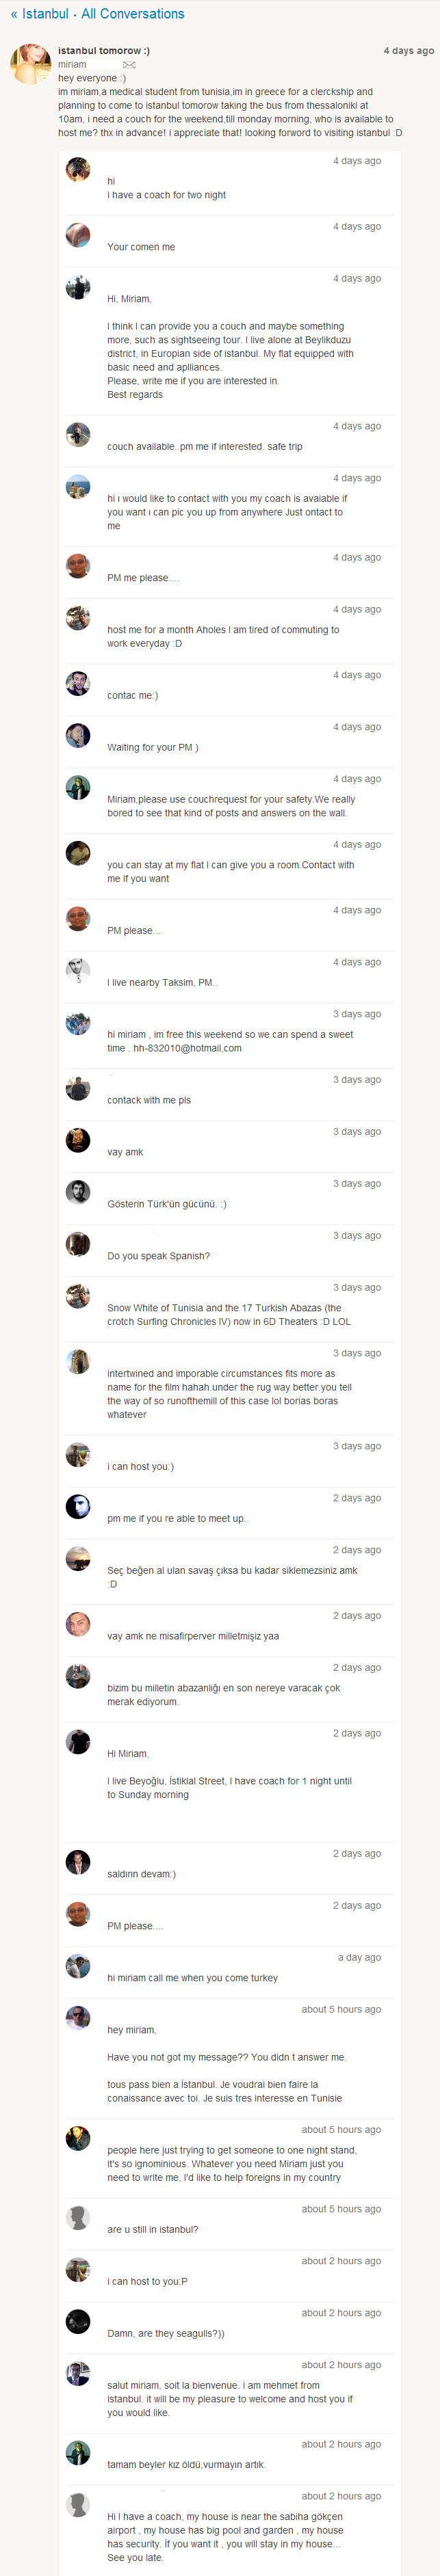Image resolution: width=440 pixels, height=2576 pixels.
Task: Click avatar beside 'salut miriam' reply
Action: pyautogui.click(x=78, y=2374)
